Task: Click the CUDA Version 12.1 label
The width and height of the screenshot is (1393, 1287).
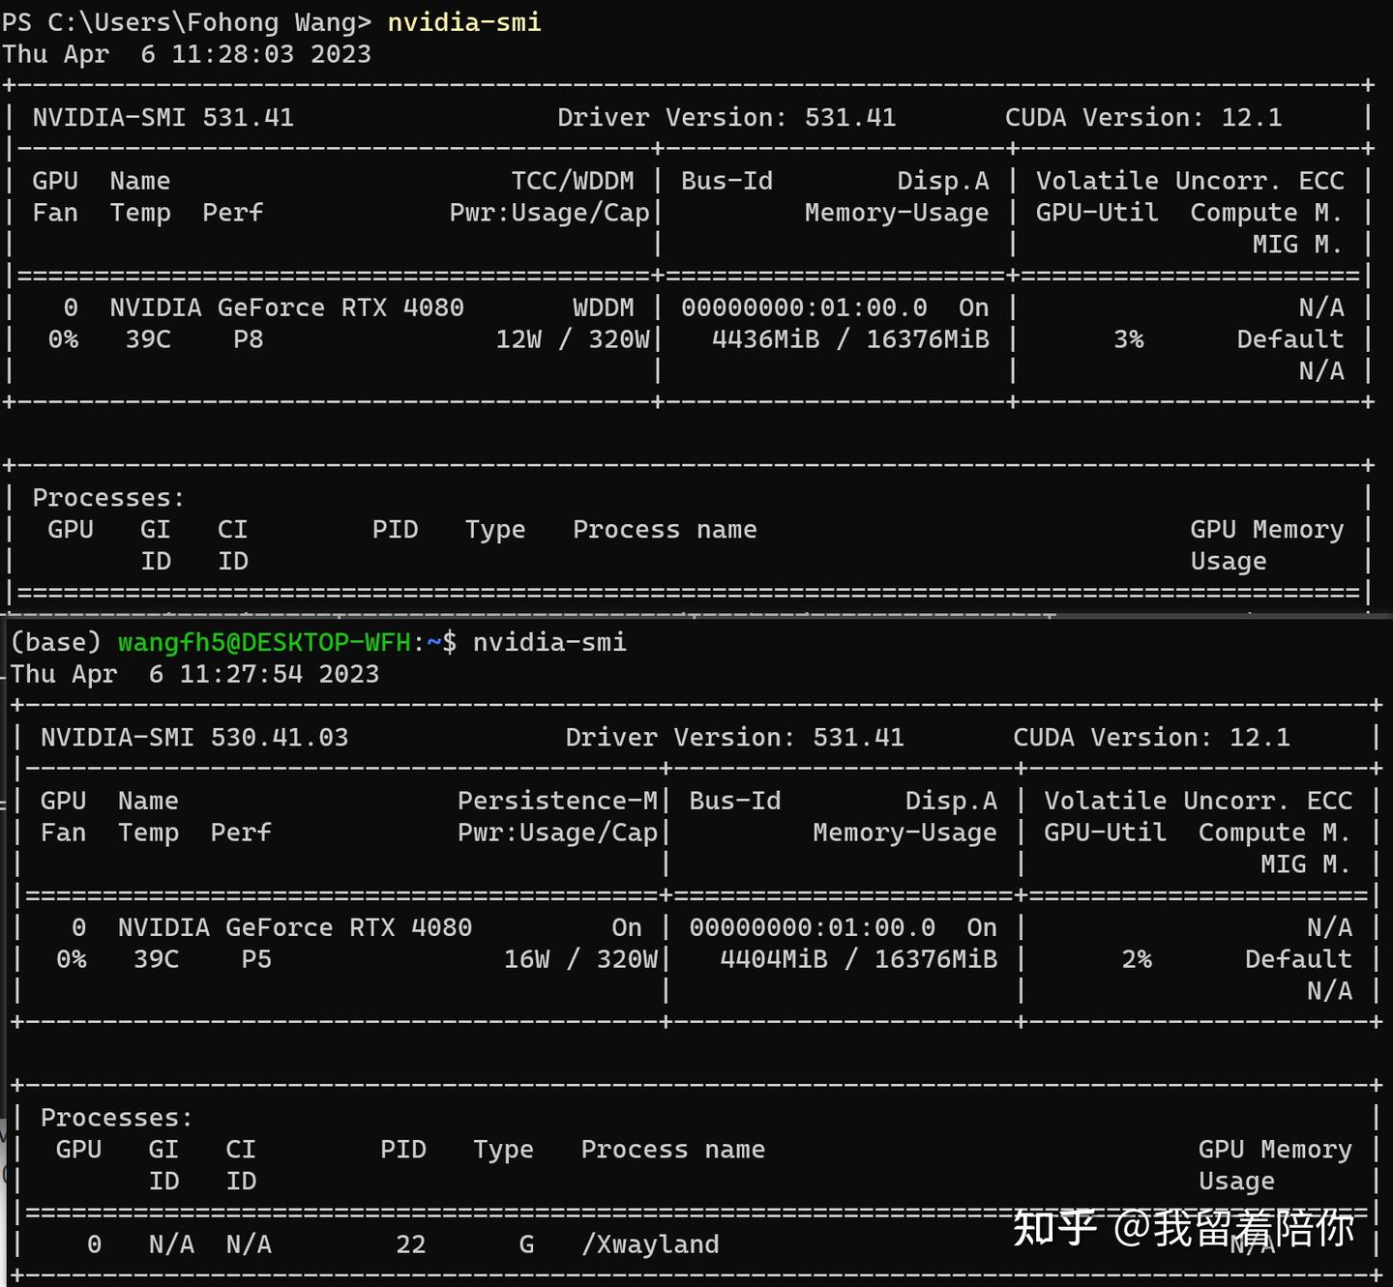Action: click(1144, 116)
